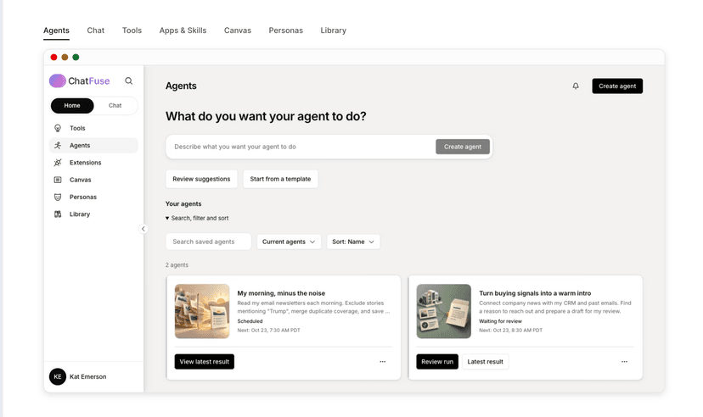Click the Next: Oct 23, 7:30 AM PDT text
703x417 pixels.
[x=268, y=331]
